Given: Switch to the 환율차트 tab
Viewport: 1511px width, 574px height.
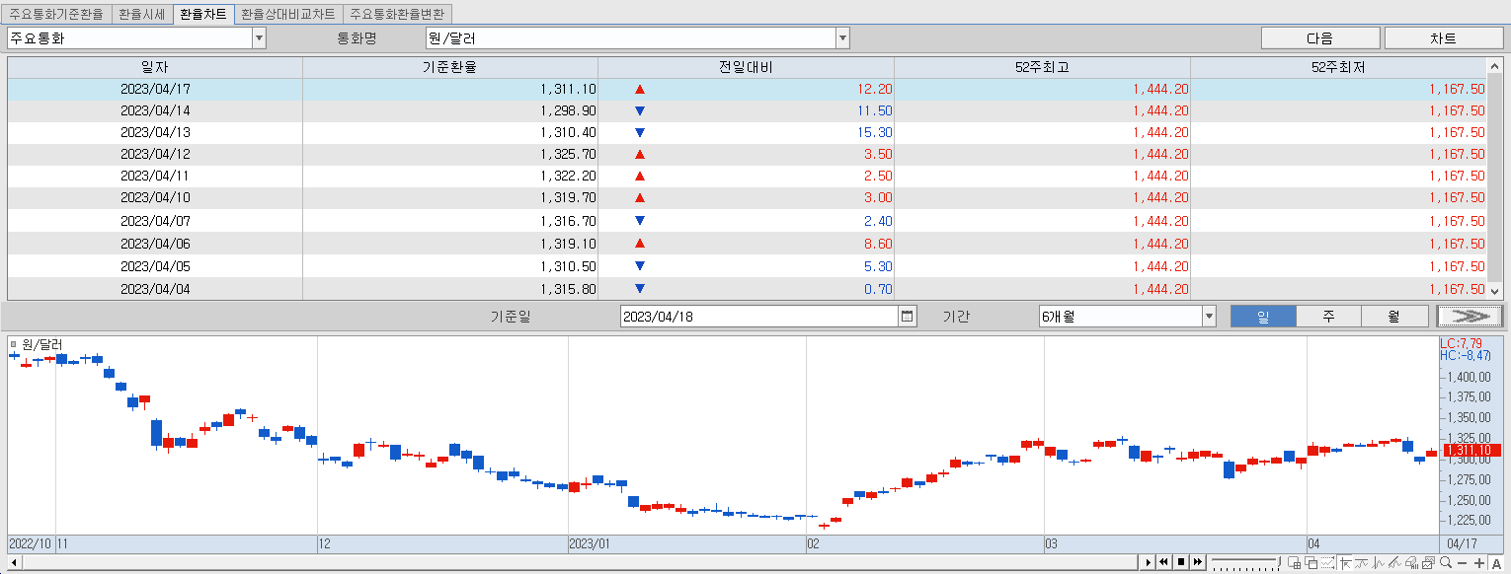Looking at the screenshot, I should [202, 15].
